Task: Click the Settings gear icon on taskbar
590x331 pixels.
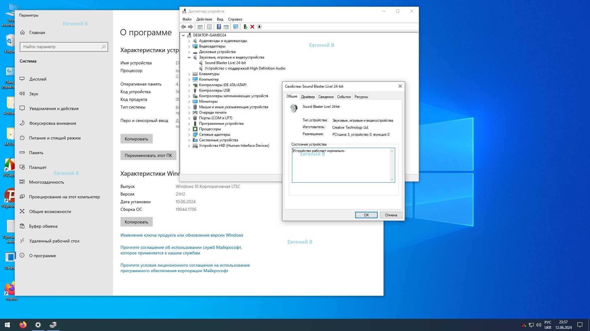Action: pos(38,325)
